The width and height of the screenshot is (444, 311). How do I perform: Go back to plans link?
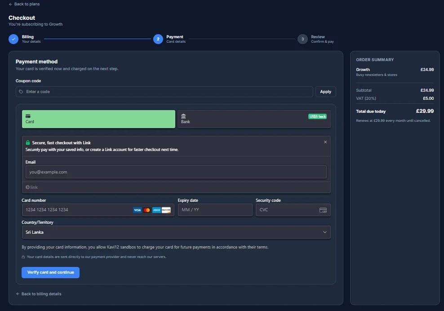[x=24, y=4]
